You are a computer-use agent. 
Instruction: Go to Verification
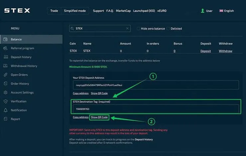[19, 101]
